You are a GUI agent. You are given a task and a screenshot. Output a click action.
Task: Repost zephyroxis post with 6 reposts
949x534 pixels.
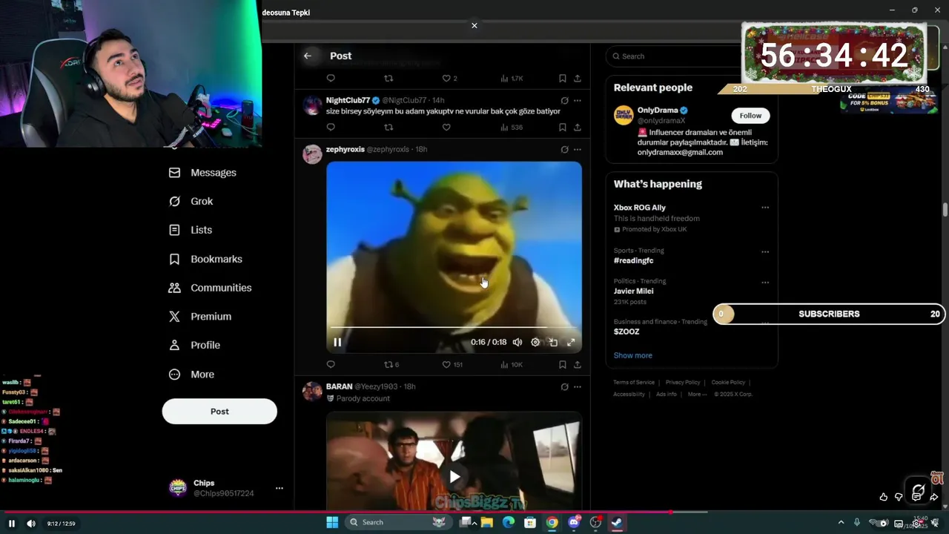tap(391, 365)
